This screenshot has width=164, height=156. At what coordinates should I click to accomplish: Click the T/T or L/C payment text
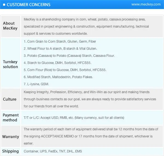(x=74, y=118)
